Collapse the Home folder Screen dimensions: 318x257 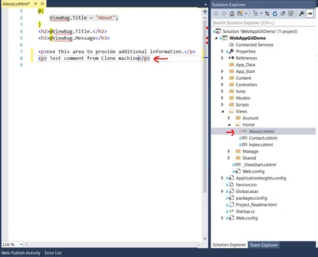pyautogui.click(x=229, y=125)
